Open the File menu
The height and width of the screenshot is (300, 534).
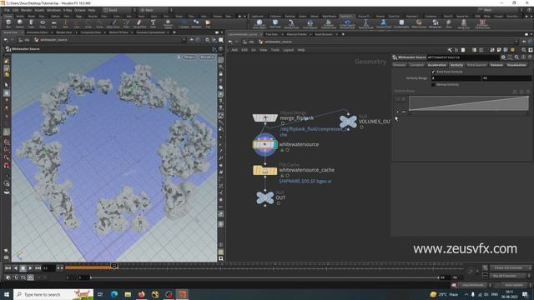pyautogui.click(x=8, y=10)
